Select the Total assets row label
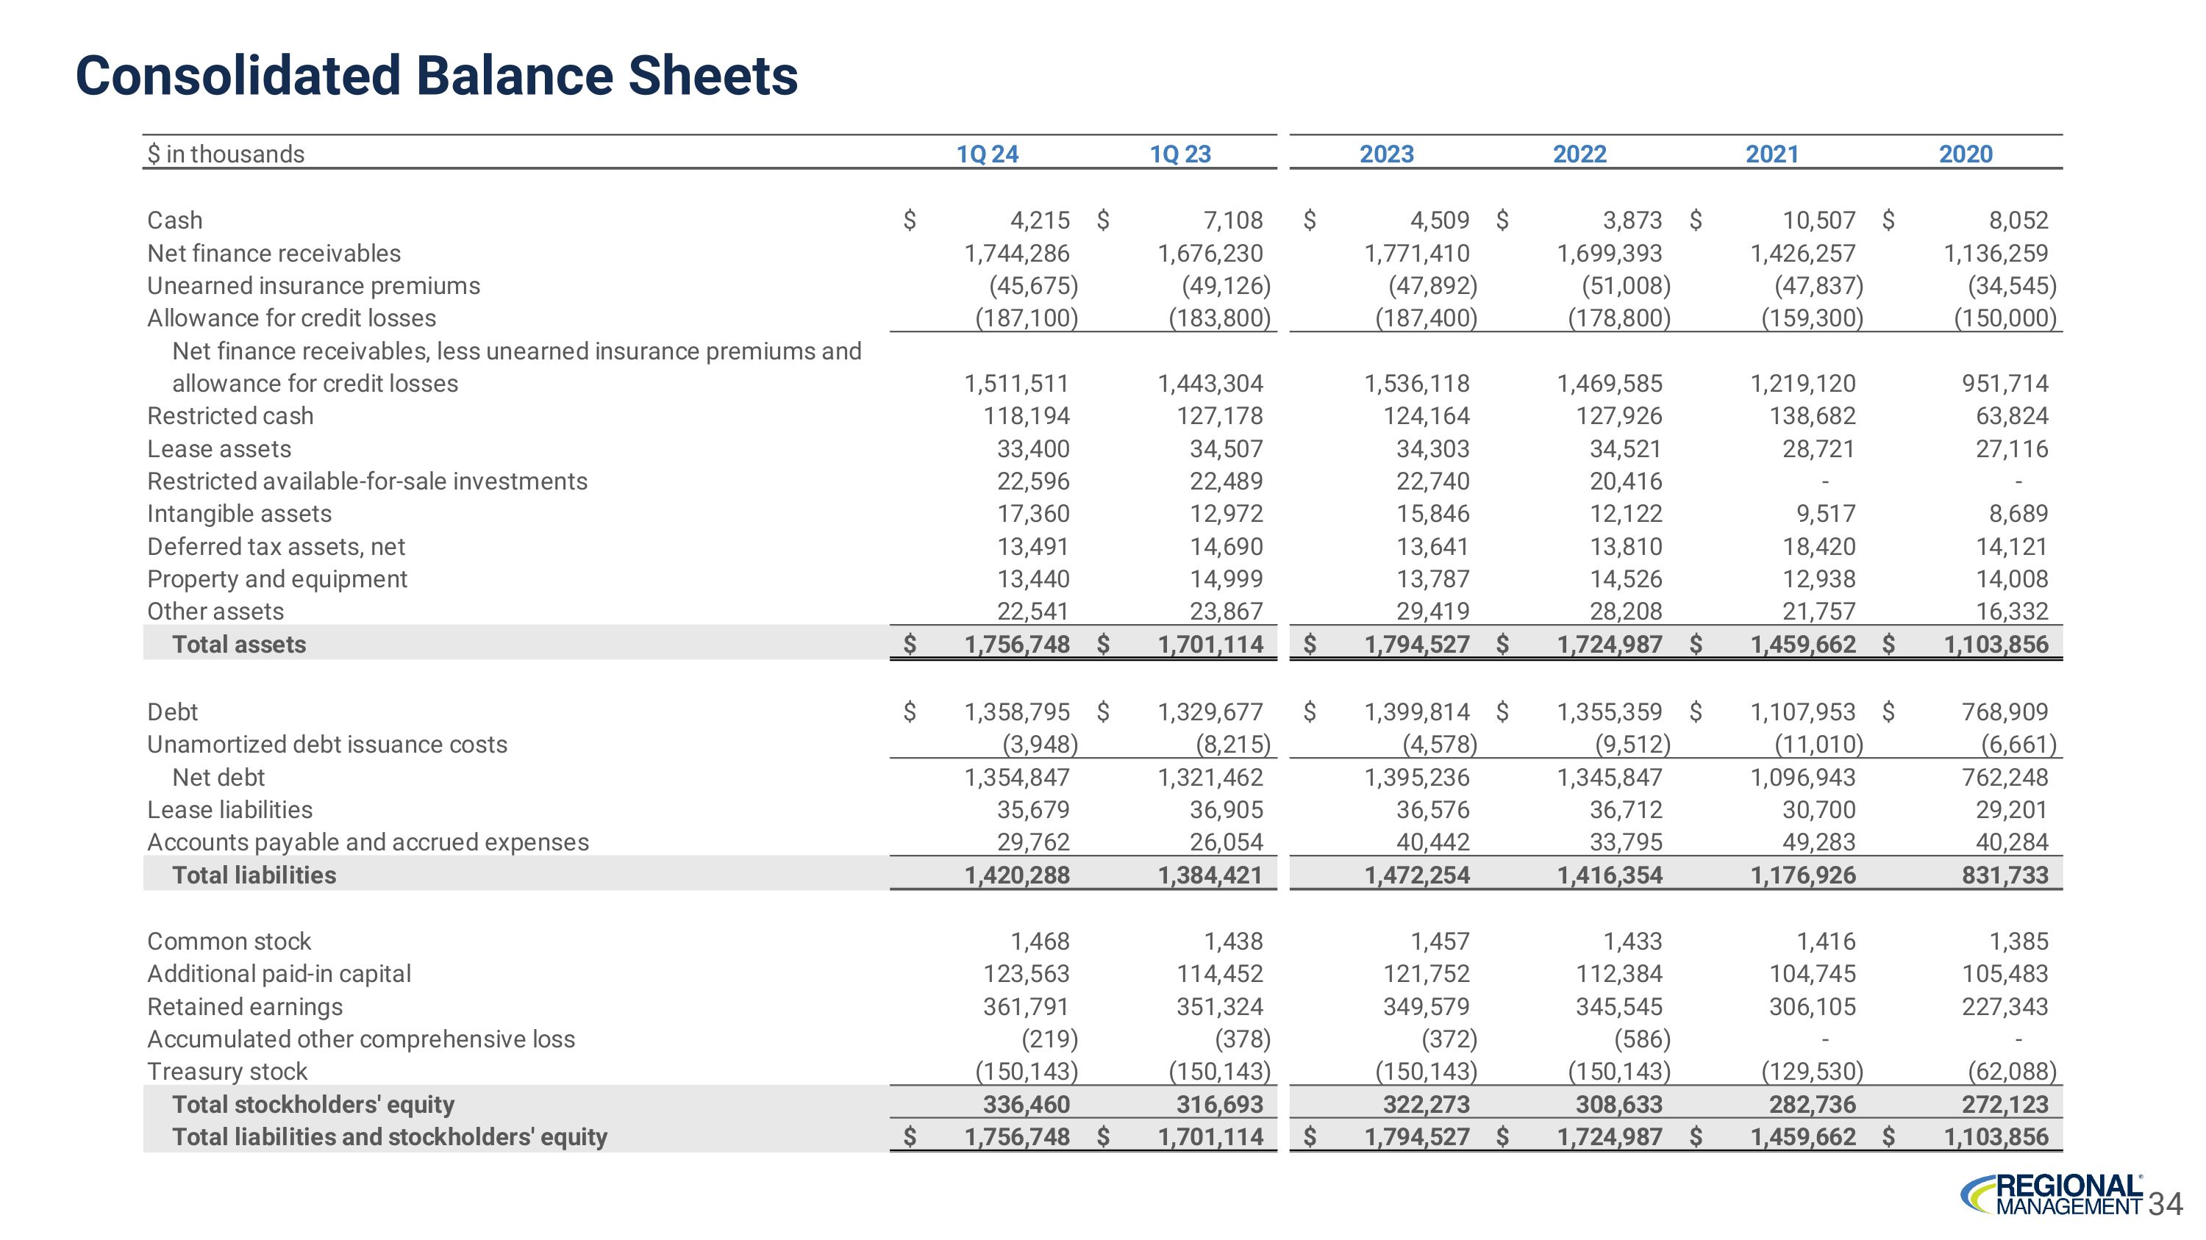The width and height of the screenshot is (2206, 1240). (x=239, y=645)
